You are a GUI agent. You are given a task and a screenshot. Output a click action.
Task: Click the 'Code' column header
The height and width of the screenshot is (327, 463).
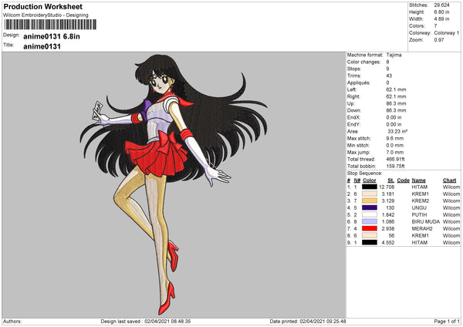point(403,180)
